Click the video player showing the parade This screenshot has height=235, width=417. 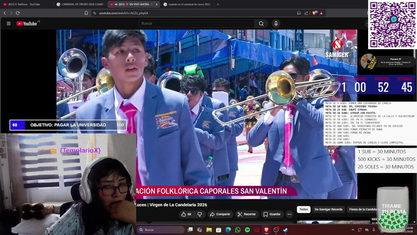(207, 114)
